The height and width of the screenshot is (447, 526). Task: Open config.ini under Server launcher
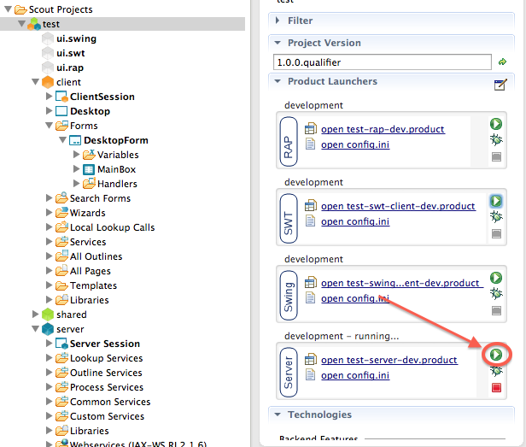355,375
